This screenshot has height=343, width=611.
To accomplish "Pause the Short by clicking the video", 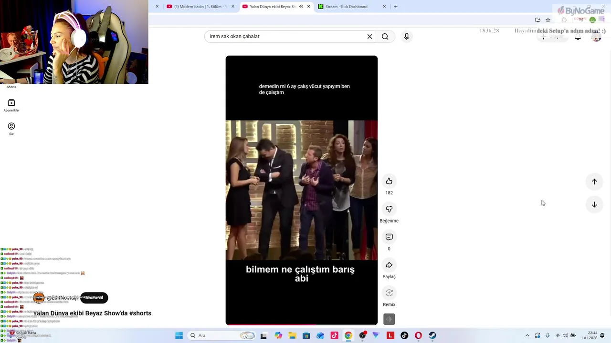I will pyautogui.click(x=301, y=190).
